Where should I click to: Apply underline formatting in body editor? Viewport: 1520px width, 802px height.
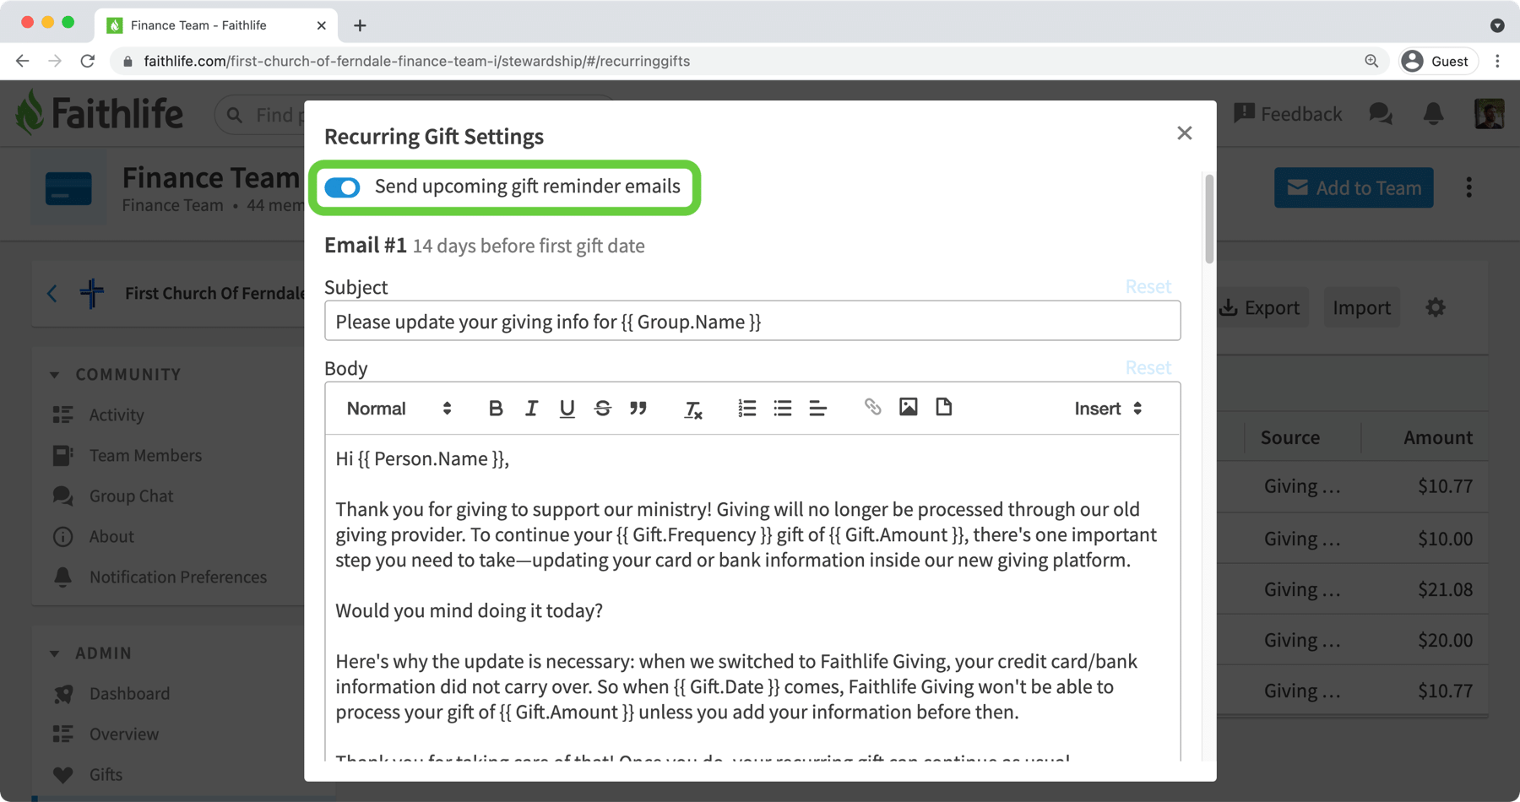tap(567, 409)
